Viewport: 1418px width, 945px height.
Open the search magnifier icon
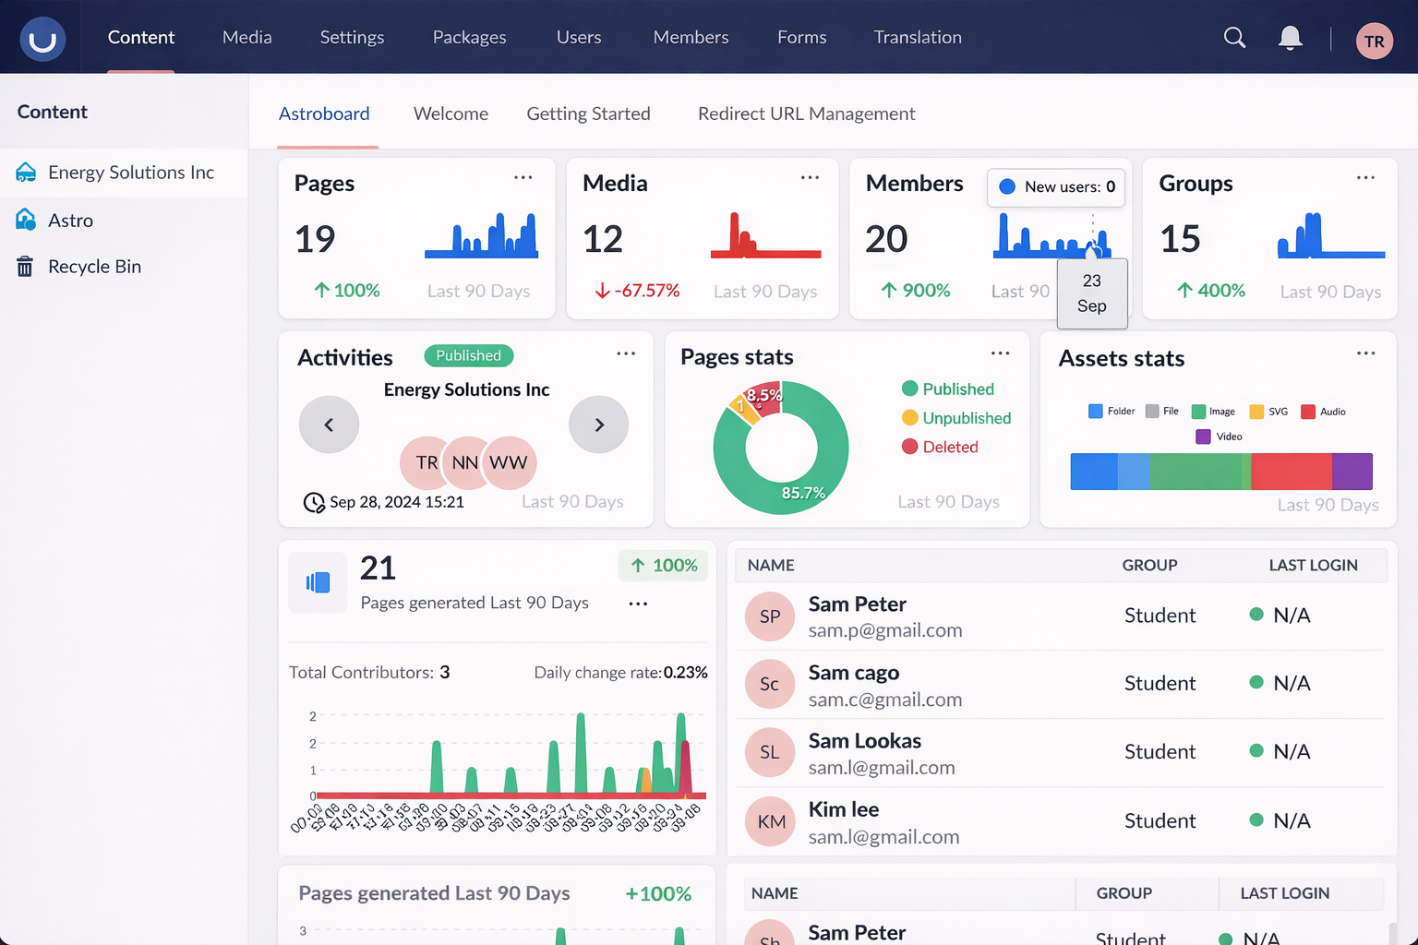[1234, 38]
